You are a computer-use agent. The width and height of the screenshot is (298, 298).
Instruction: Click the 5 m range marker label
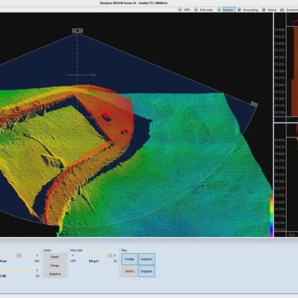point(92,75)
